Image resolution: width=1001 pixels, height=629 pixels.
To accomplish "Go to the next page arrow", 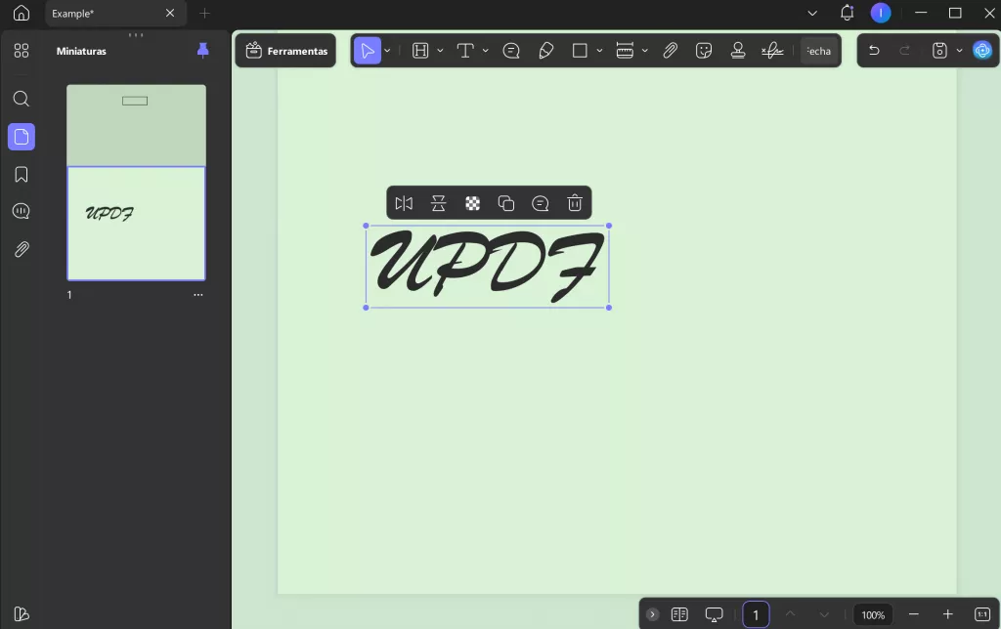I will 824,614.
